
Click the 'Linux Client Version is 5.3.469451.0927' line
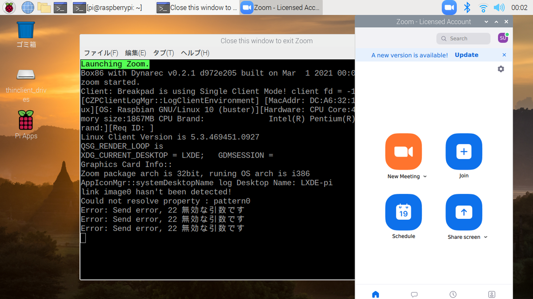170,137
